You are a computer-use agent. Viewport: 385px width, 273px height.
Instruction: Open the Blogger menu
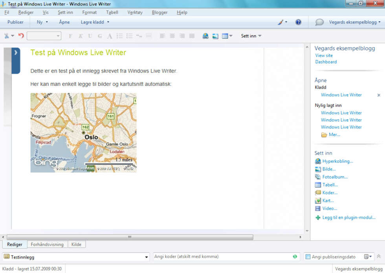coord(159,12)
